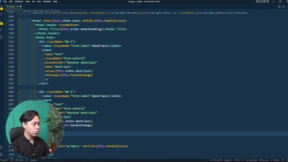
Task: Open Source Control in the activity bar
Action: [x=1, y=23]
